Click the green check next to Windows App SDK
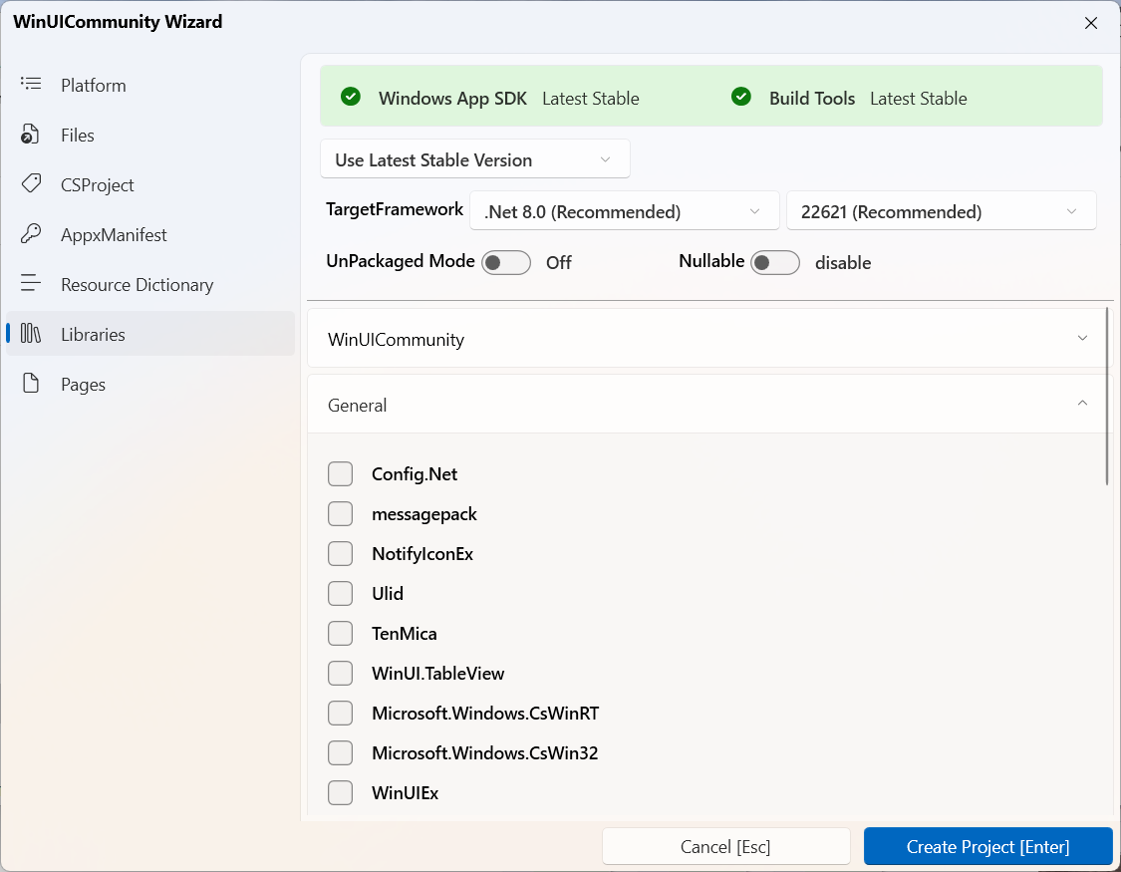Image resolution: width=1121 pixels, height=872 pixels. (351, 97)
